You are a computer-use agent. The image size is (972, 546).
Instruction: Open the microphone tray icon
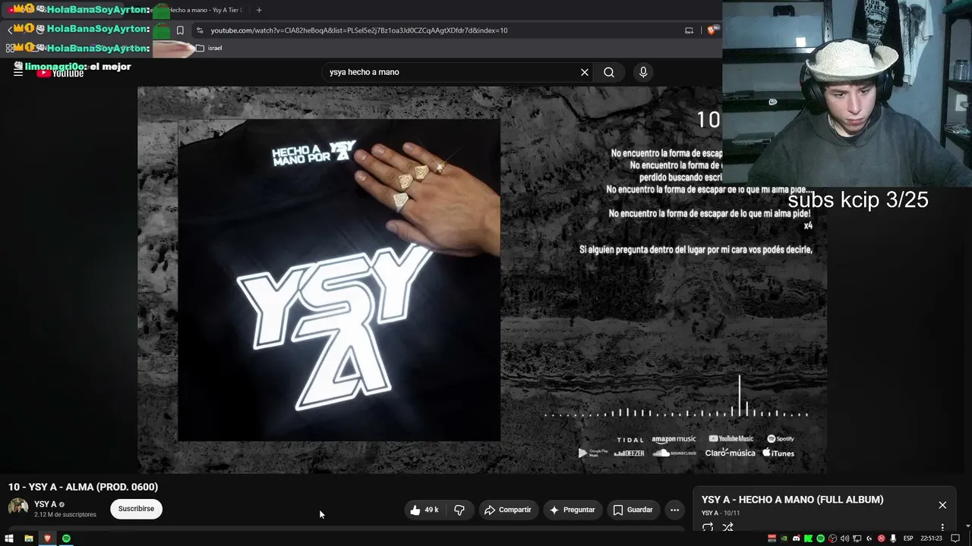[893, 538]
